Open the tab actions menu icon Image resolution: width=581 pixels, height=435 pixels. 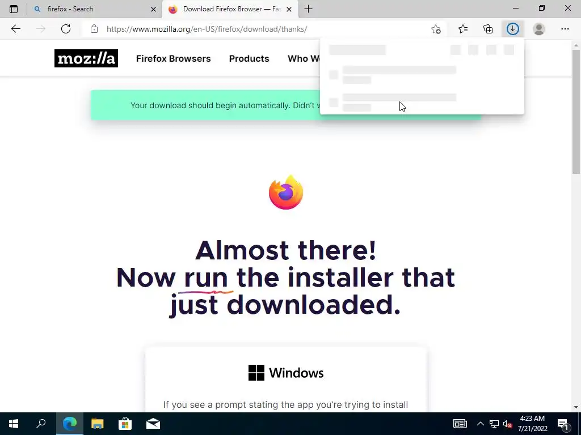tap(14, 9)
